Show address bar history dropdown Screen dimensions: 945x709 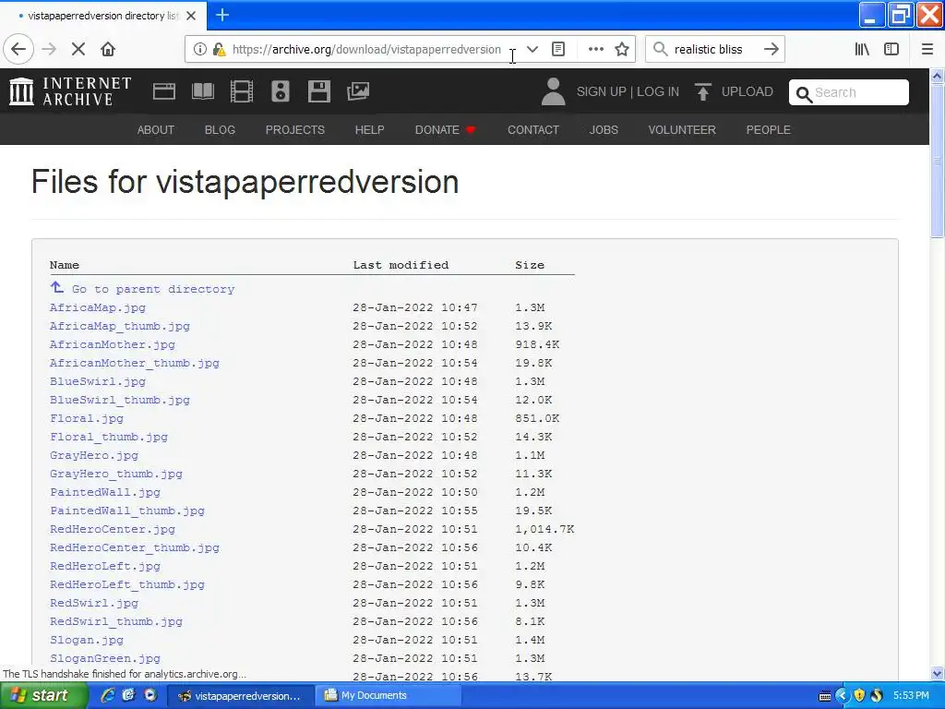point(532,50)
